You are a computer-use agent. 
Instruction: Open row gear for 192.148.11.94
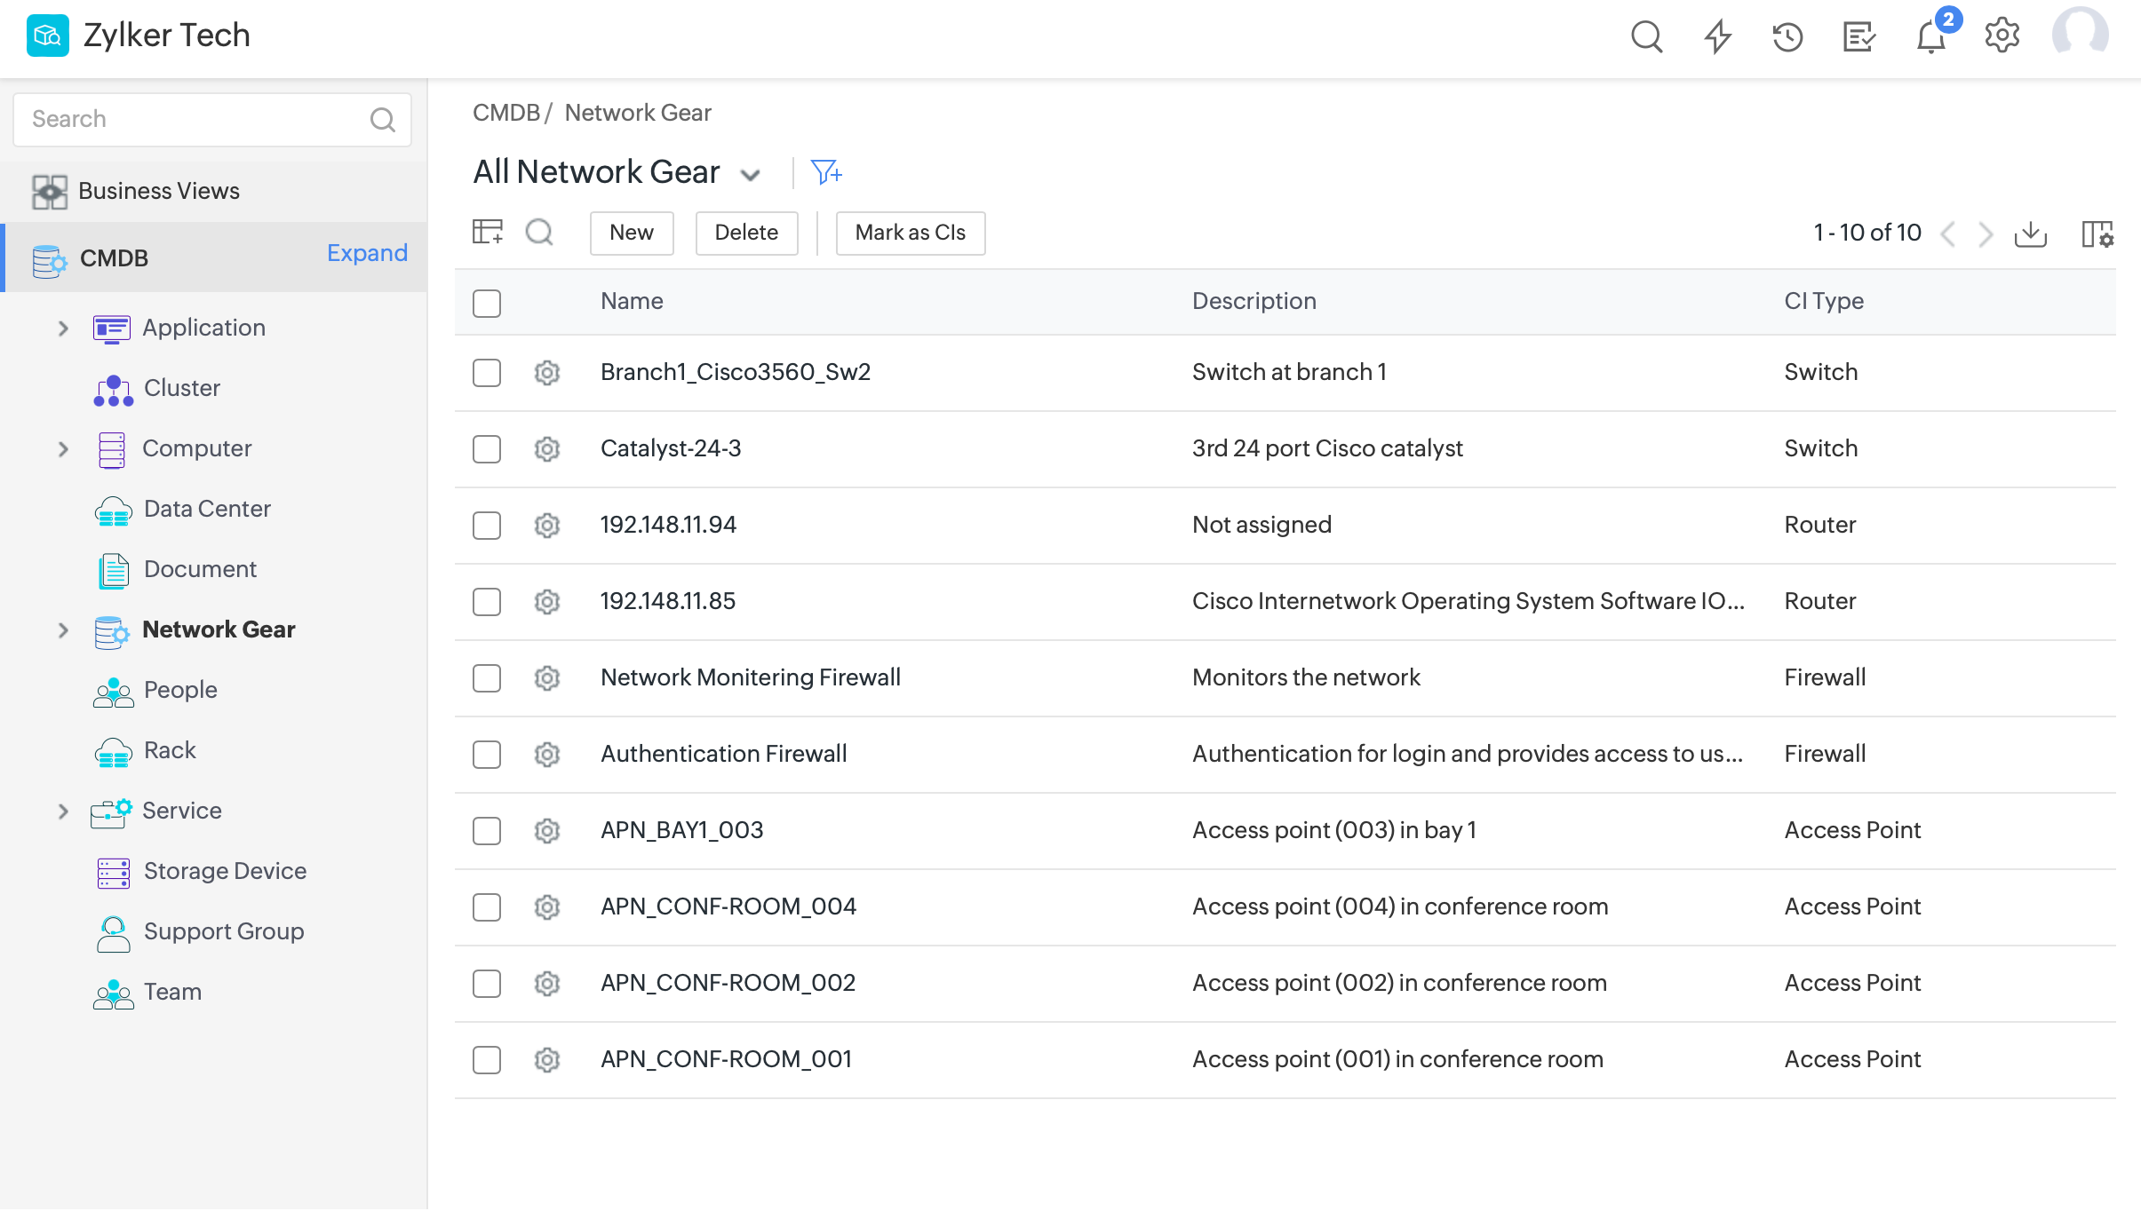[547, 526]
